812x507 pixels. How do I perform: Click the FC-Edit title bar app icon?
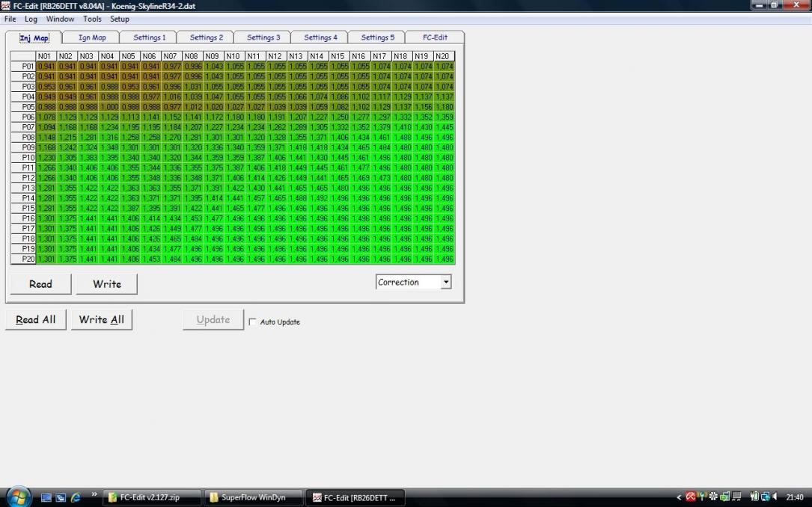tap(7, 6)
